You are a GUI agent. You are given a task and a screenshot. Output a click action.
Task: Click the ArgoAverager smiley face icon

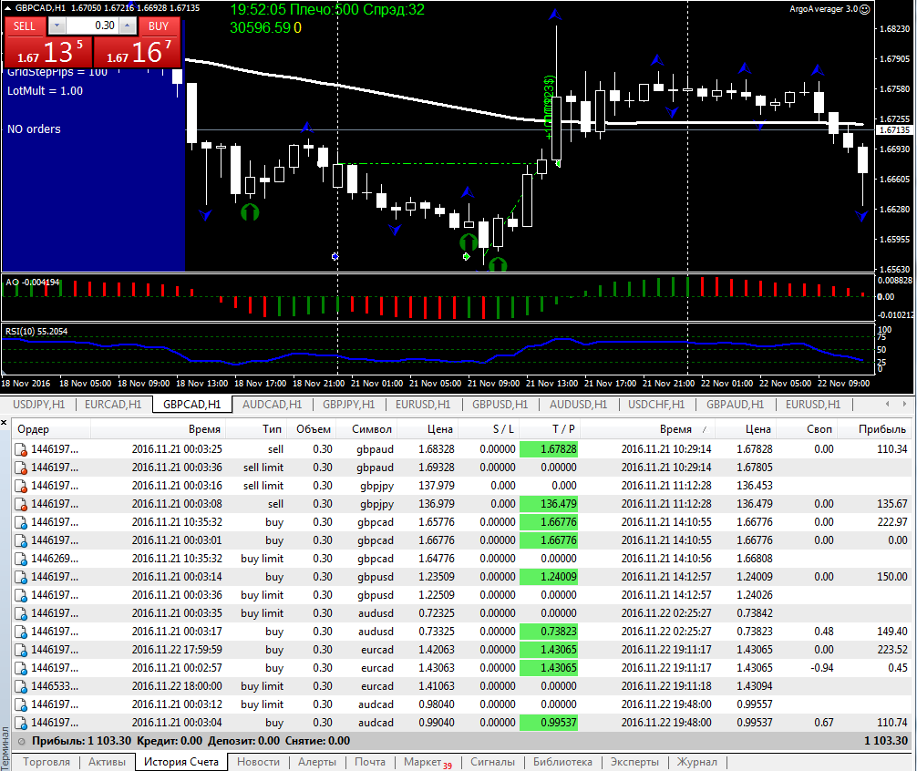tap(865, 9)
